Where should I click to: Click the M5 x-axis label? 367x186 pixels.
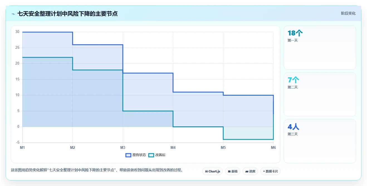pos(223,147)
